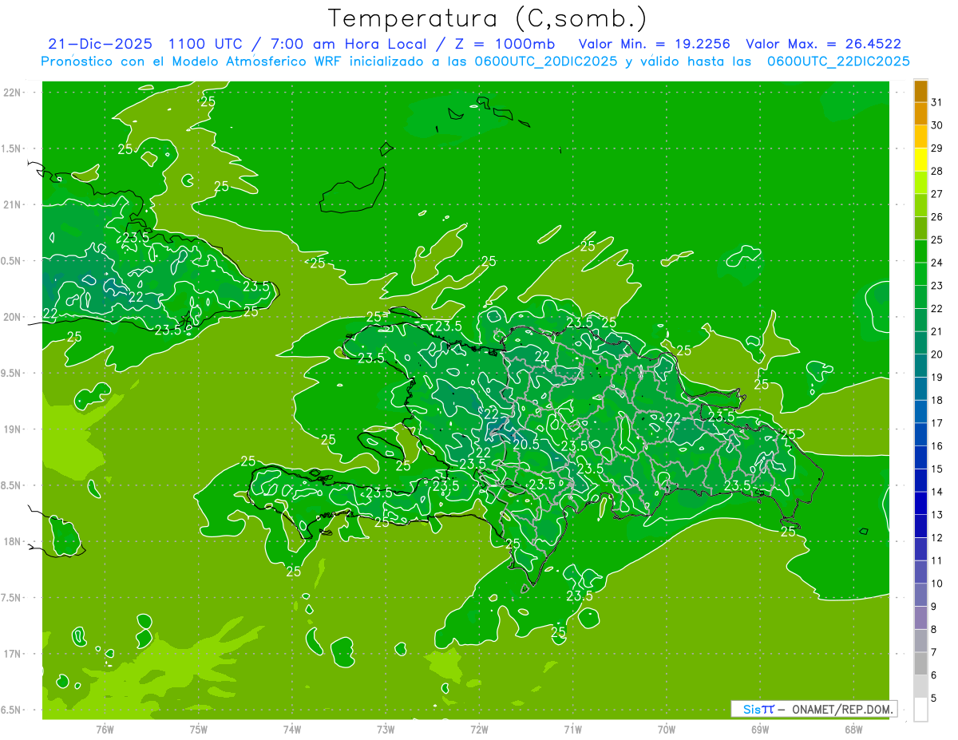Click the "70W" longitude axis label
Screen dimensions: 958x740
(x=667, y=730)
